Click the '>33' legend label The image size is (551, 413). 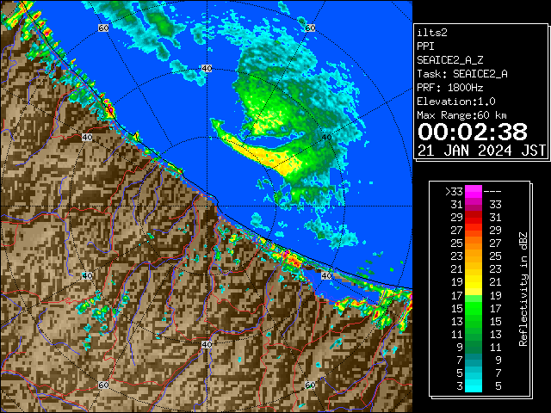454,192
